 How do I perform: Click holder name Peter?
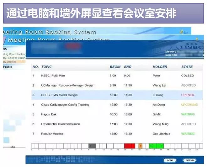click(156, 76)
